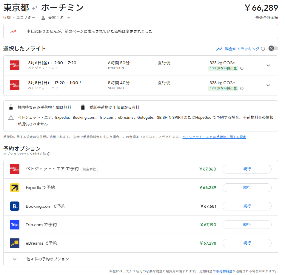Click emissions info icon for 13% flight
Viewport: 285px width, 275px height.
coord(242,68)
